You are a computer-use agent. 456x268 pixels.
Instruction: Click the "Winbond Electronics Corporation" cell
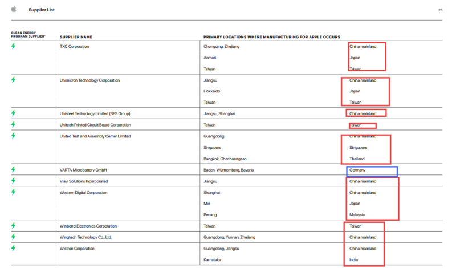coord(88,226)
